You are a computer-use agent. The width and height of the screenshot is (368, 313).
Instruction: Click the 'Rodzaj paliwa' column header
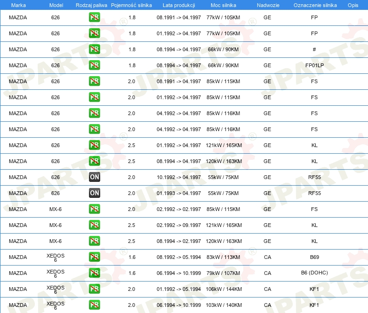pyautogui.click(x=91, y=5)
